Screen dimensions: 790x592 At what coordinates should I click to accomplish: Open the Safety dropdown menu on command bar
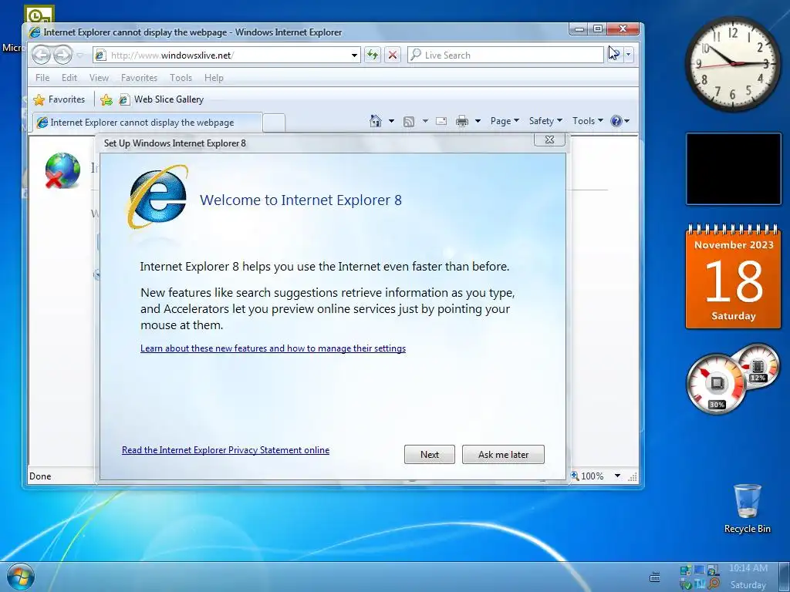(545, 121)
